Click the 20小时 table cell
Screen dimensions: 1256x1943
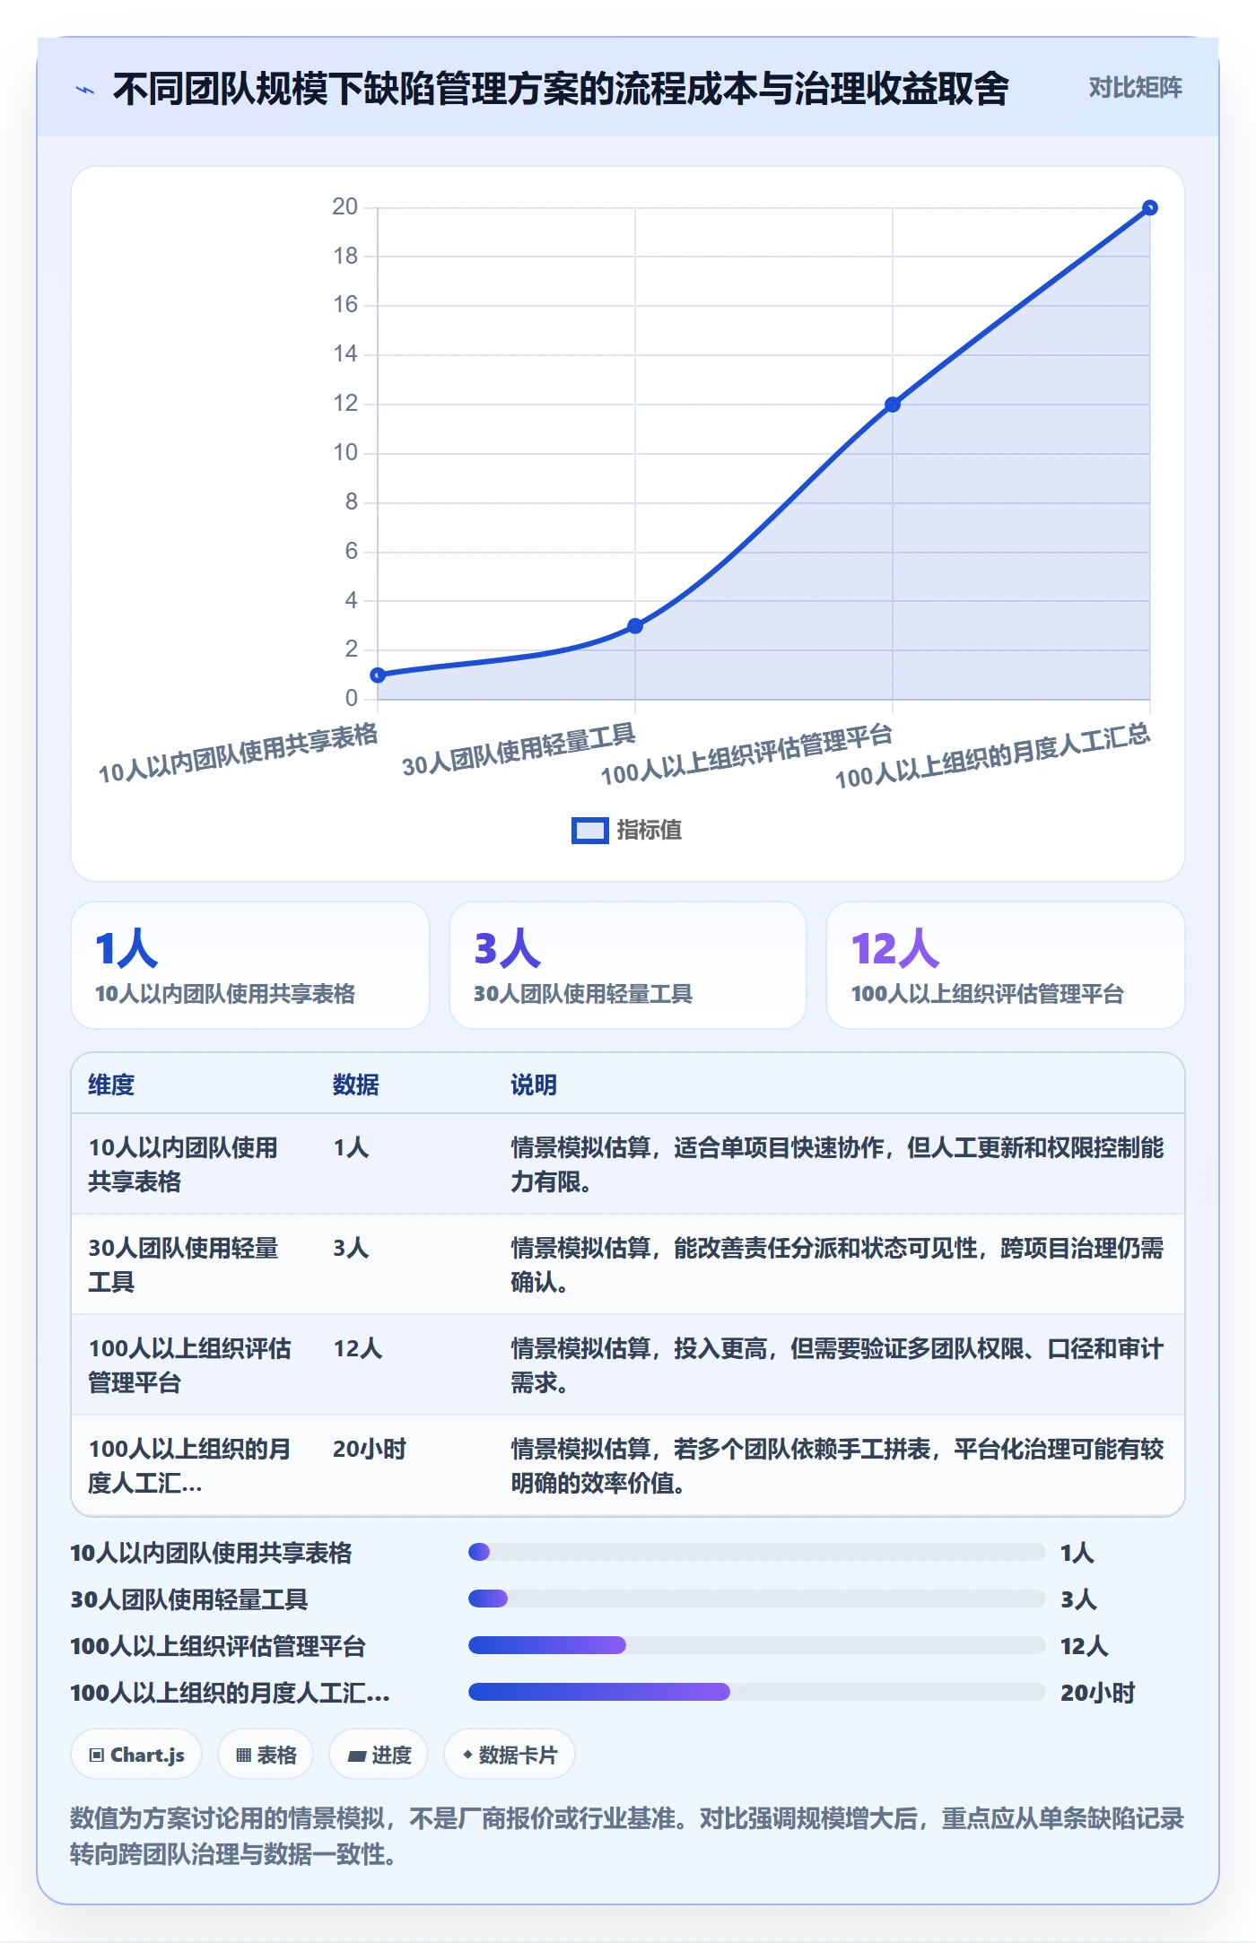(370, 1449)
